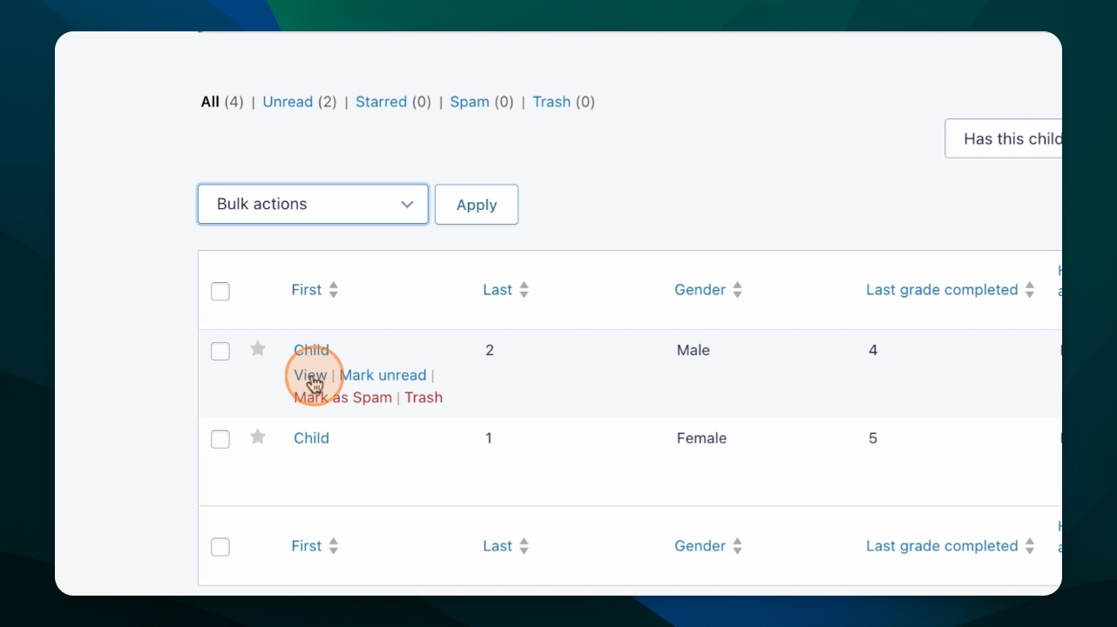This screenshot has width=1117, height=627.
Task: Click the red Trash action under the Male entry
Action: click(x=423, y=397)
